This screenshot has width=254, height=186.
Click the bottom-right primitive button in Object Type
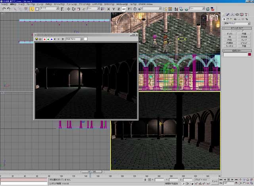pos(244,46)
